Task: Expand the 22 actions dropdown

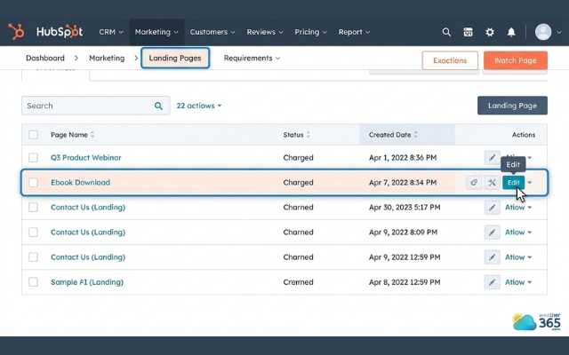Action: [x=199, y=106]
